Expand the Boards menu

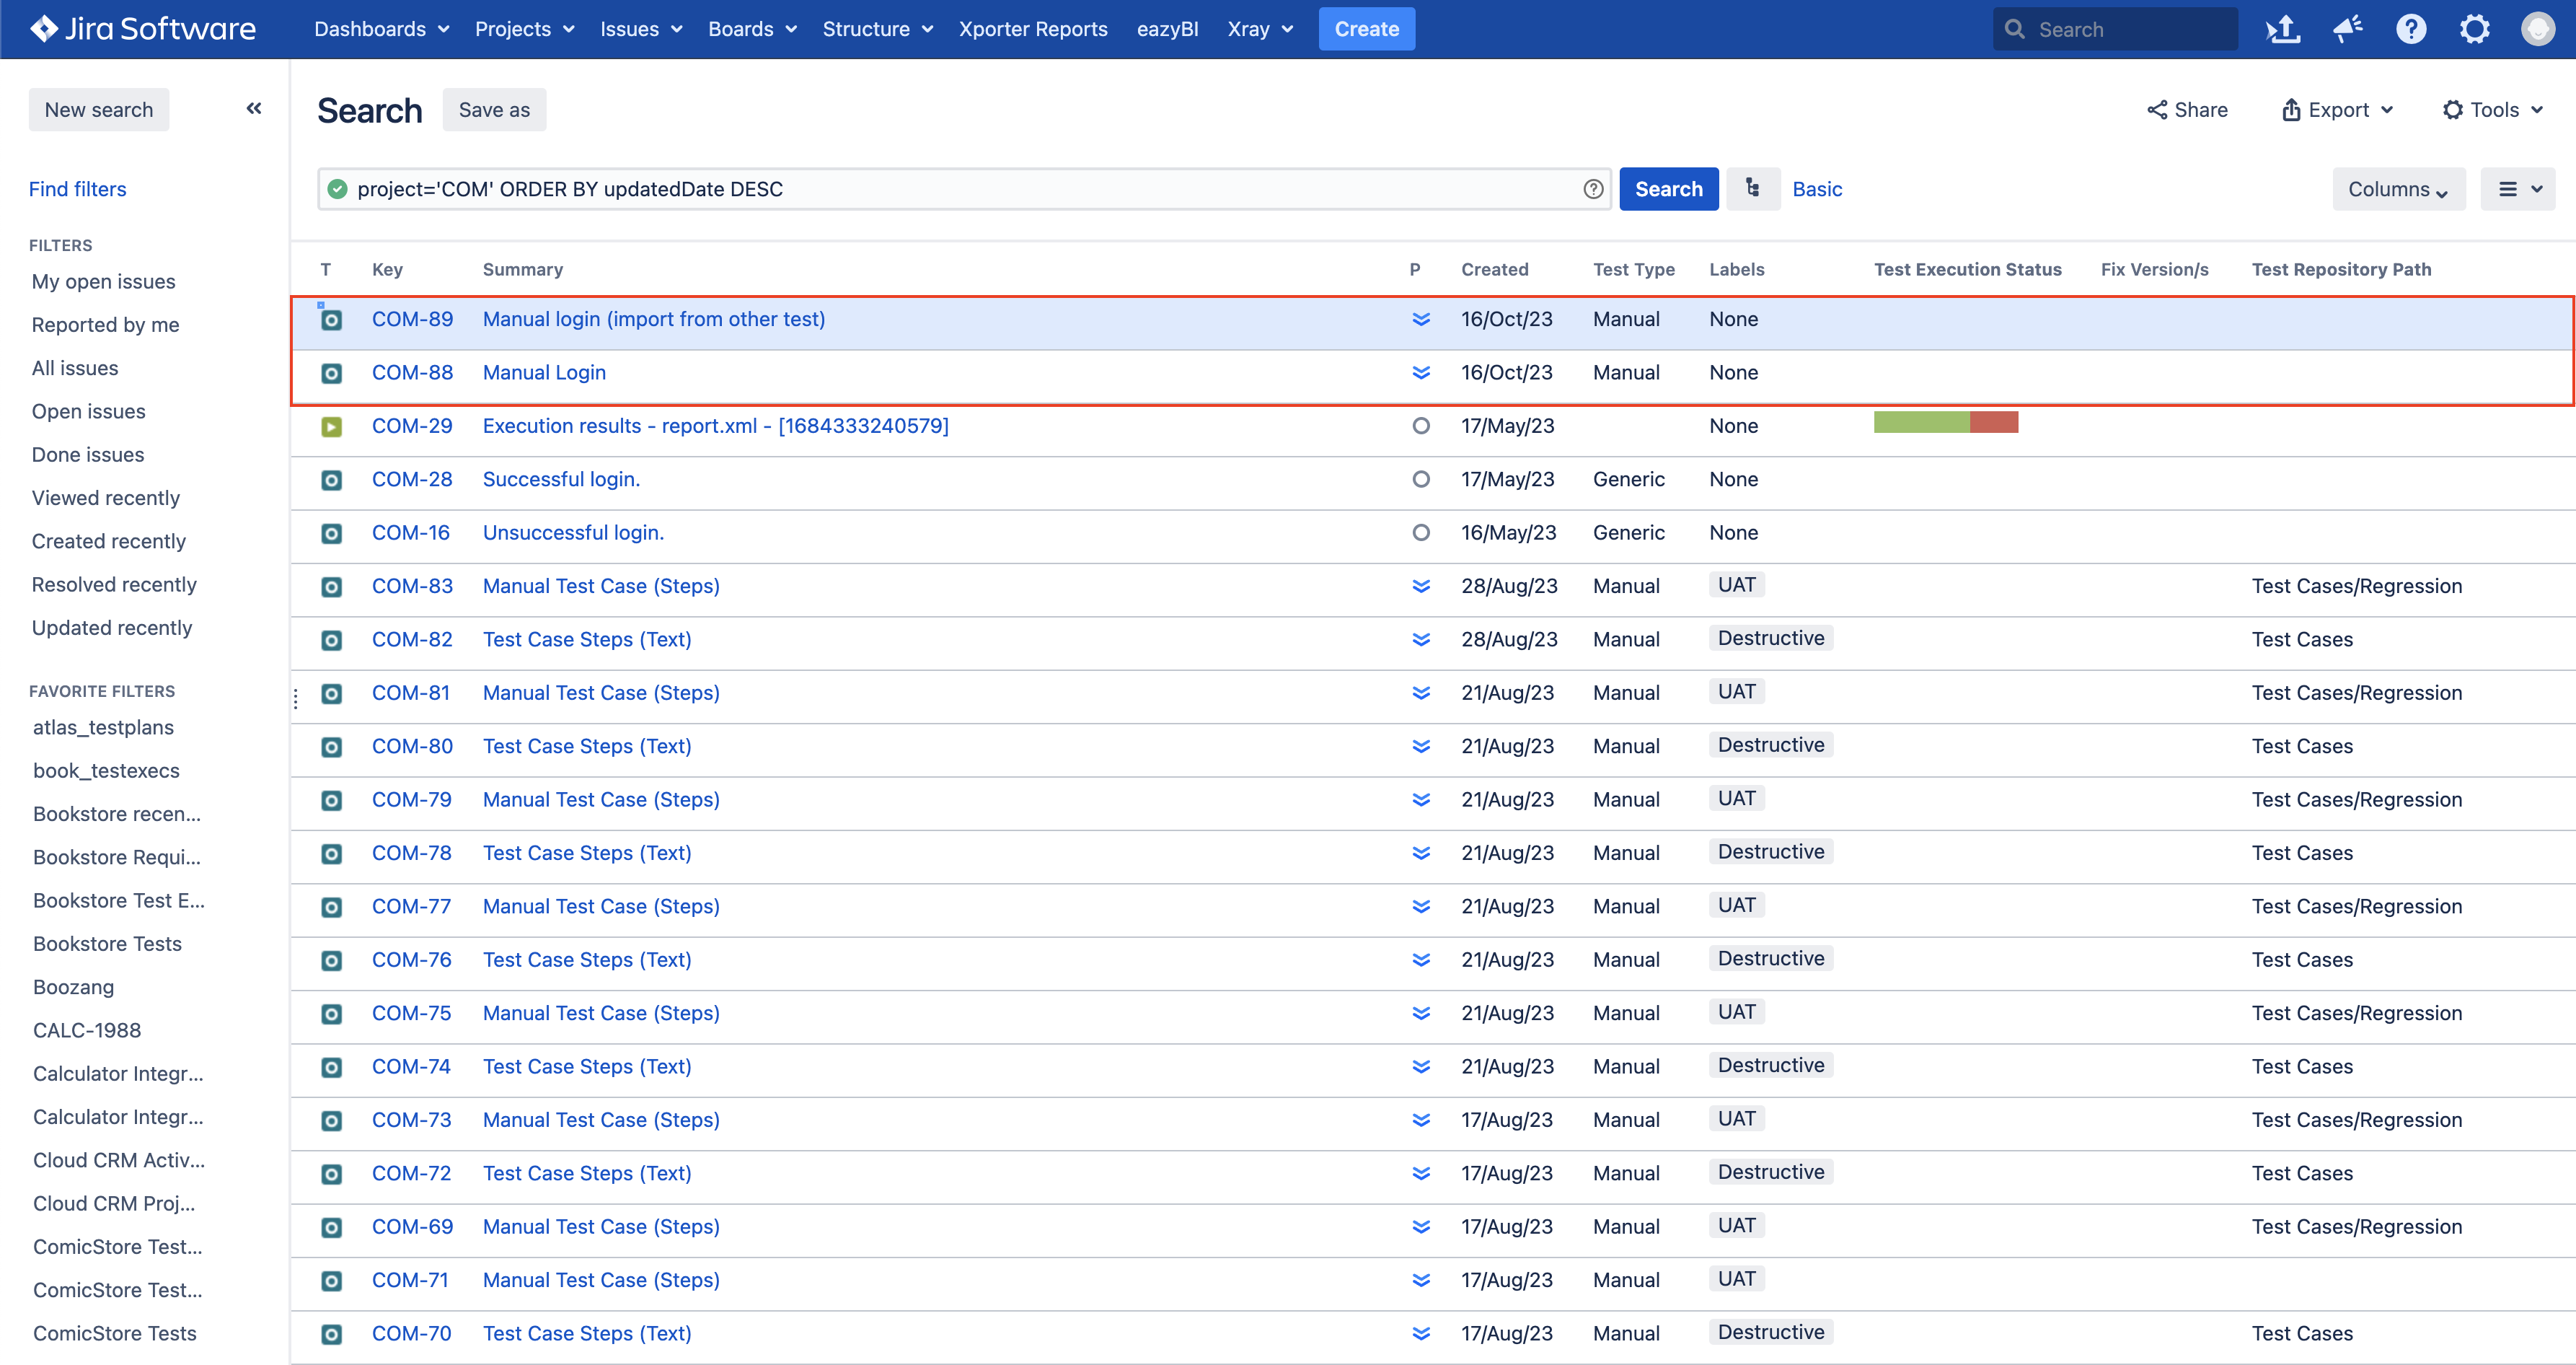click(x=752, y=29)
